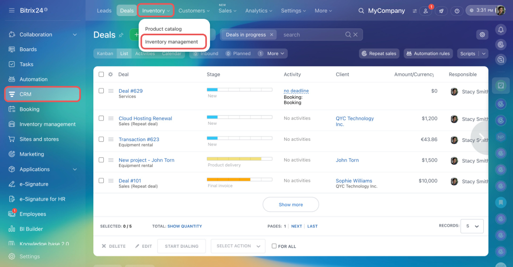
Task: Expand the Collaboration sidebar section
Action: [x=75, y=35]
